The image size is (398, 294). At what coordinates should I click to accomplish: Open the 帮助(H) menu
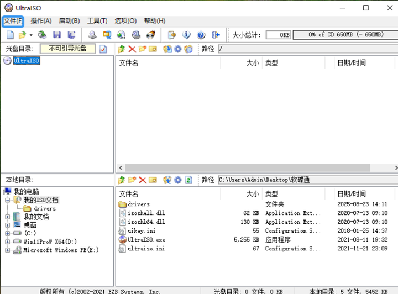[155, 21]
